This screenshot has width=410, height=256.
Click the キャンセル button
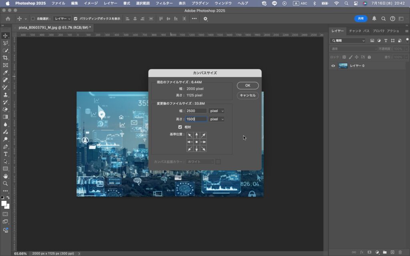247,95
